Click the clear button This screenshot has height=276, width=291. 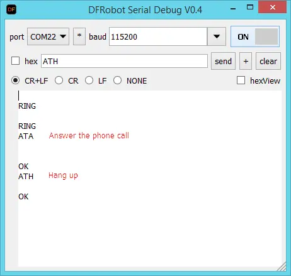coord(268,61)
